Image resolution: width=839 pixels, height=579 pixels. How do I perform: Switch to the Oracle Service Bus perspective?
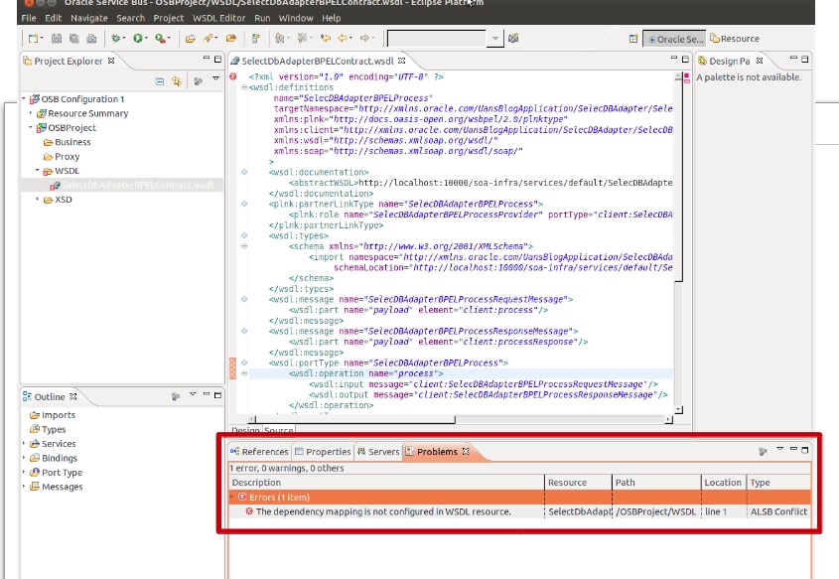[x=675, y=39]
